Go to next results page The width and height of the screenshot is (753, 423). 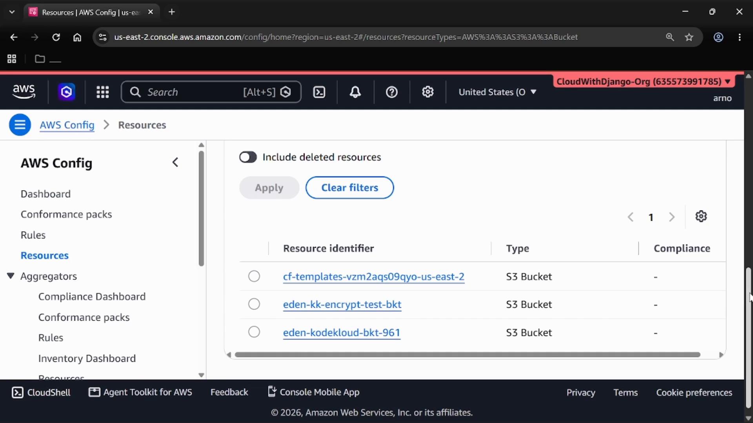[671, 217]
